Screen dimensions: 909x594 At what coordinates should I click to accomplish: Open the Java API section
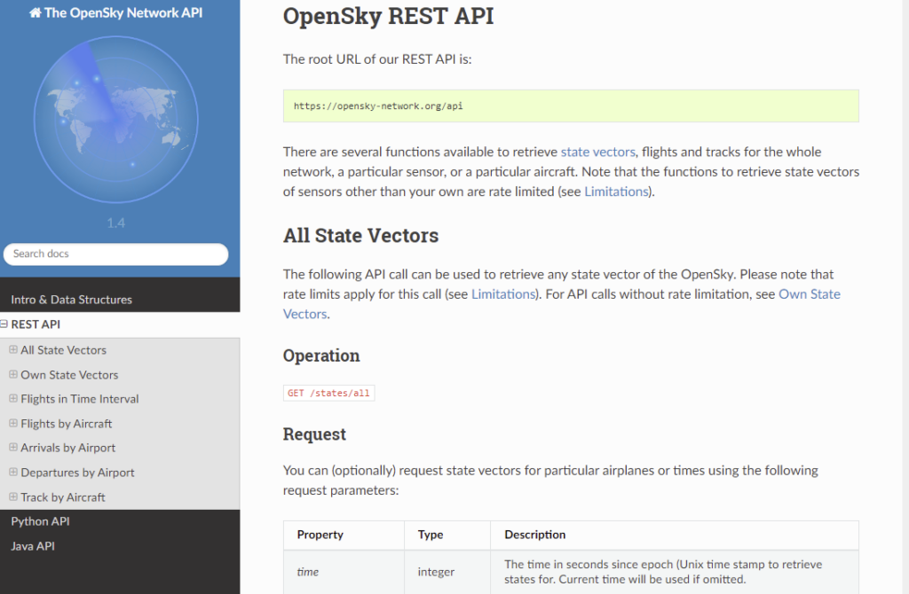[x=33, y=545]
